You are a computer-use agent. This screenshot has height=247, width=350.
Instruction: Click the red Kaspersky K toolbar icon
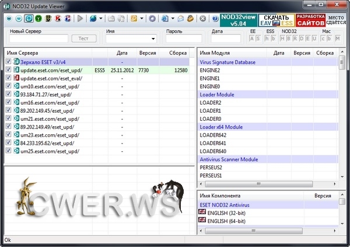coord(57,18)
